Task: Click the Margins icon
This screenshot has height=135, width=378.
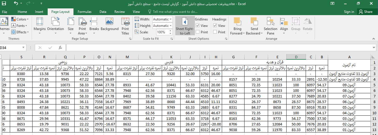Action: (x=40, y=22)
